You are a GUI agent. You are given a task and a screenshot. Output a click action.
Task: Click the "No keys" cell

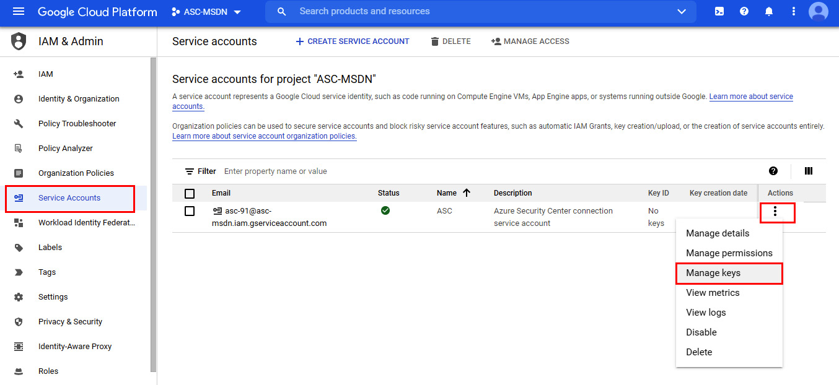pos(656,217)
